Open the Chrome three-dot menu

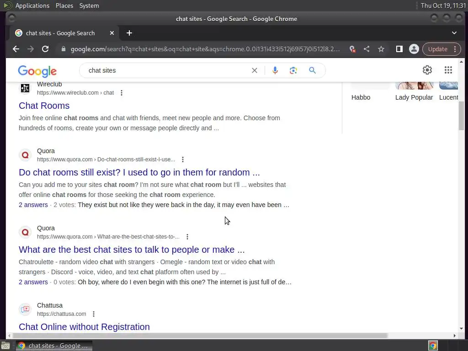coord(455,49)
